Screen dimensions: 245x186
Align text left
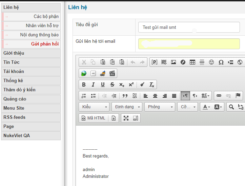[x=146, y=96]
